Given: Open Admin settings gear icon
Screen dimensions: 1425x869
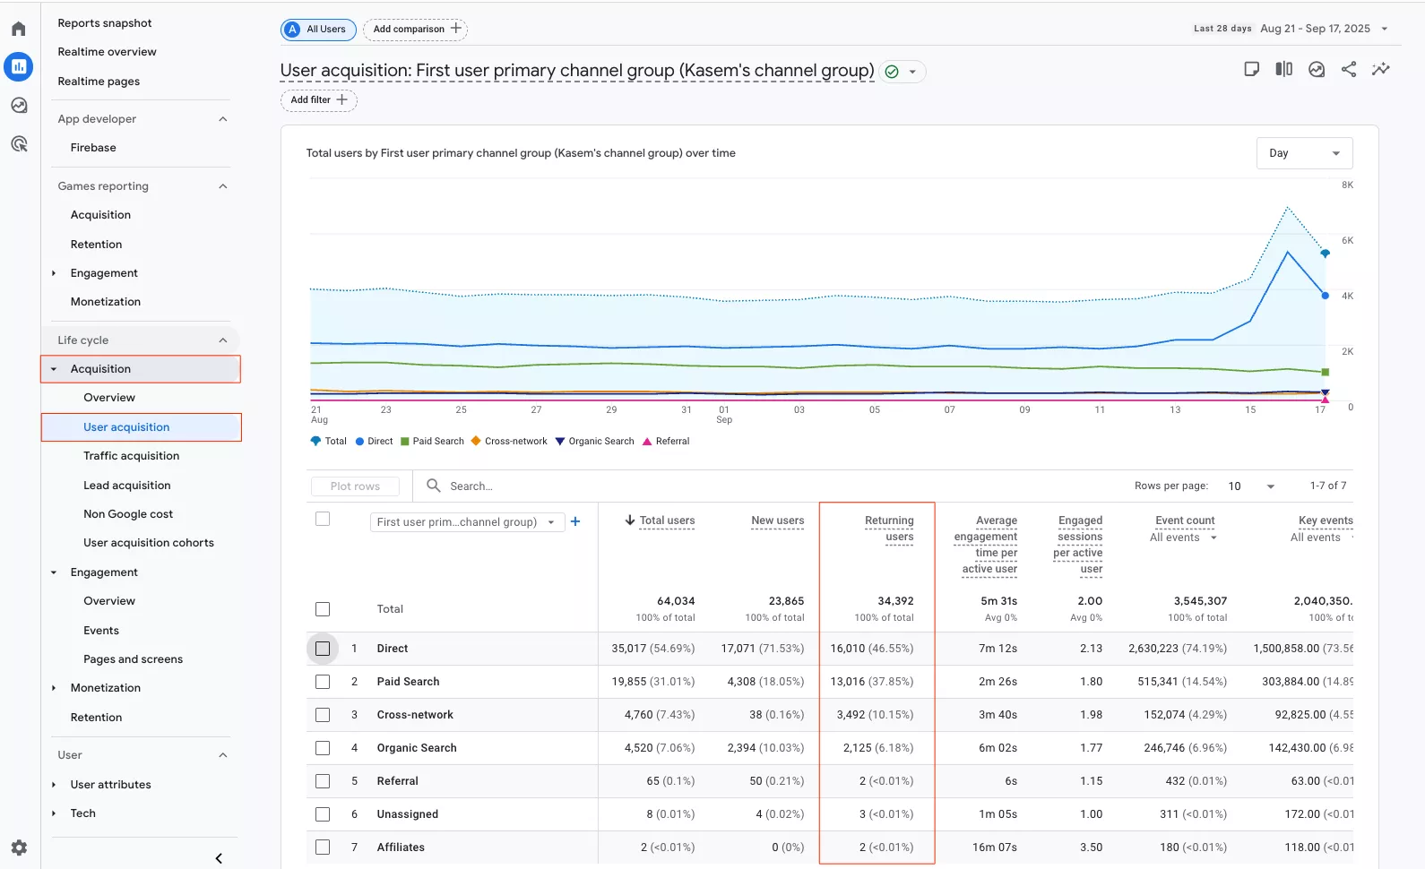Looking at the screenshot, I should (19, 847).
